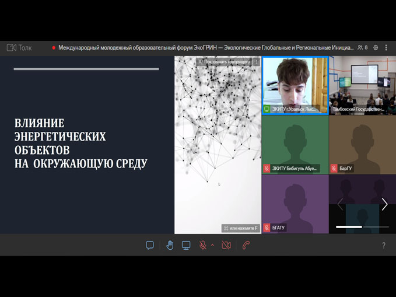
Task: Open the three-dot menu in top bar
Action: [x=386, y=47]
